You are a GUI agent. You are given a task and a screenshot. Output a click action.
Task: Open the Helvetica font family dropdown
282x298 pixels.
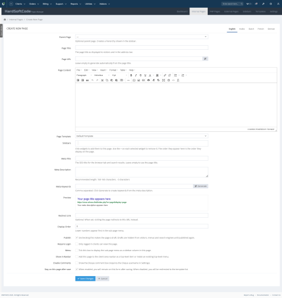coord(102,75)
